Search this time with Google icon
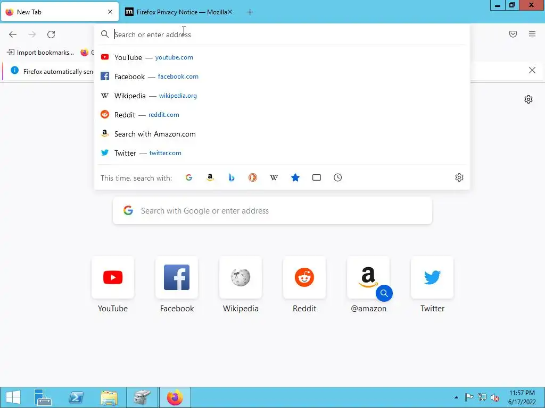This screenshot has width=545, height=408. [x=189, y=177]
